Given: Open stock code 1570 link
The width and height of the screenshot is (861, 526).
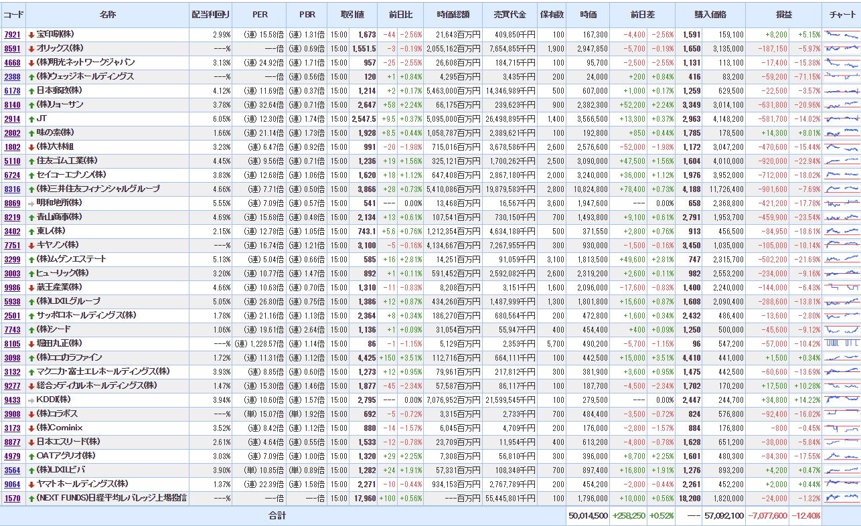Looking at the screenshot, I should [x=12, y=498].
